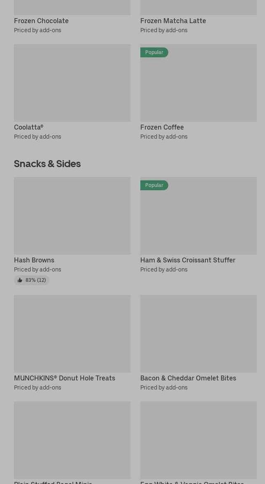
Task: Open the MUNCHKINS Donut Hole Treats image
Action: [72, 334]
